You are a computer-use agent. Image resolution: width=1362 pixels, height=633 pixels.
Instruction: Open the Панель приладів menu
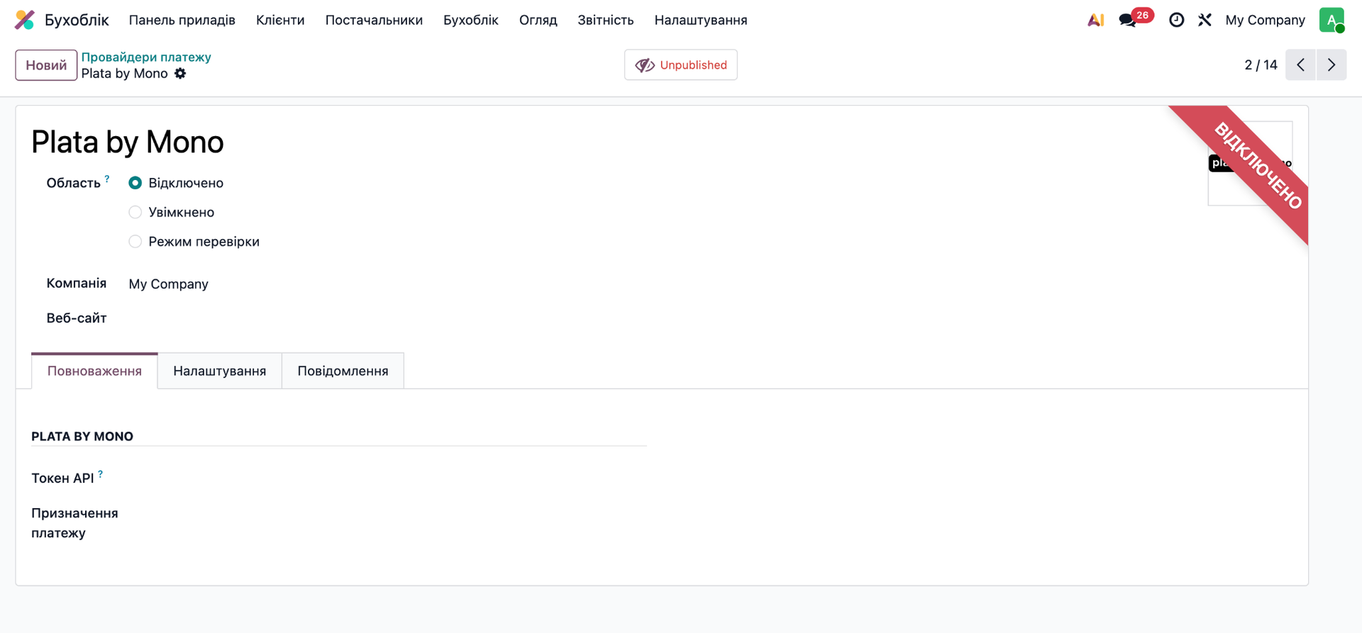182,20
